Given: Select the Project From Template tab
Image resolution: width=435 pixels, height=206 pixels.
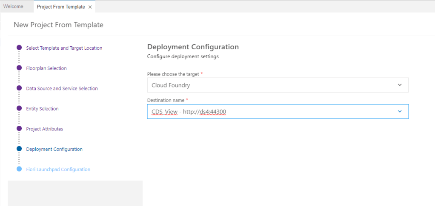Looking at the screenshot, I should point(60,7).
